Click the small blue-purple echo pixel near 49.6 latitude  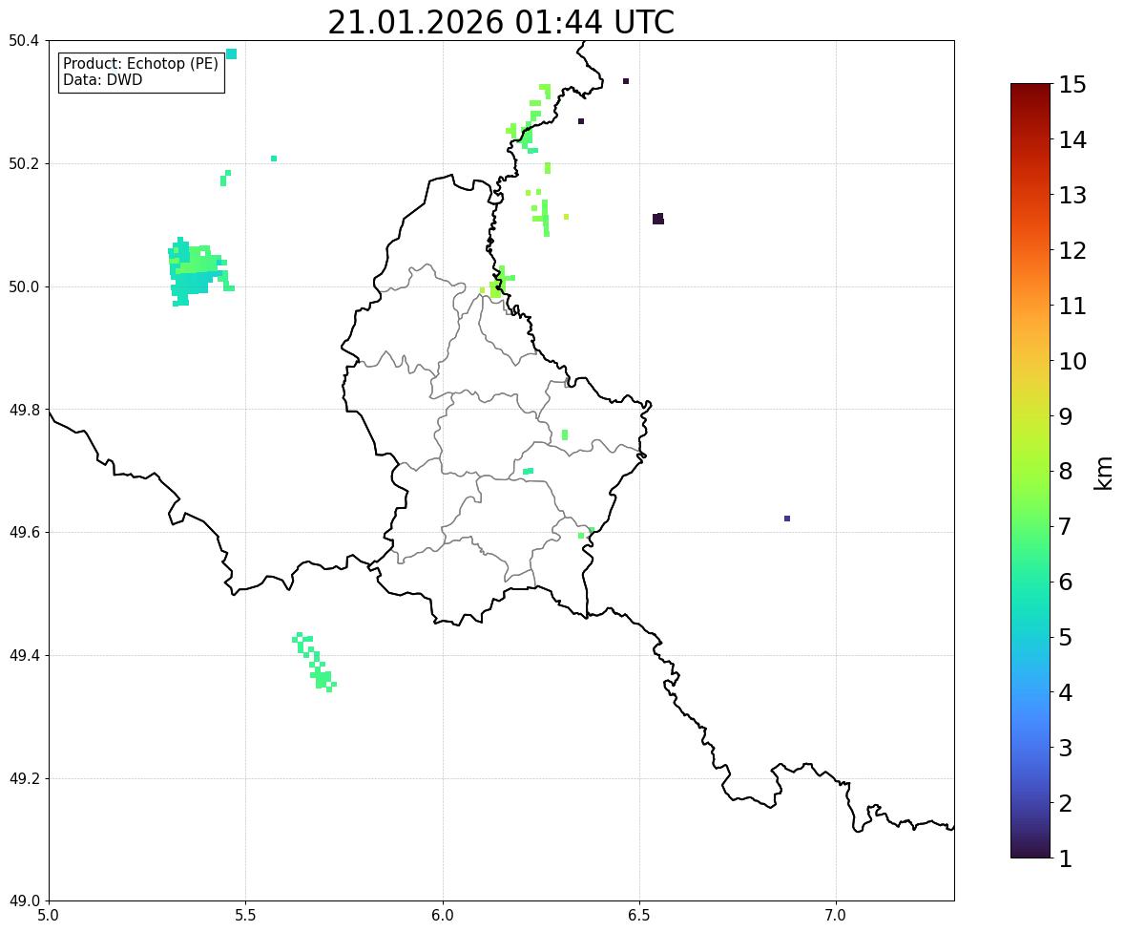(x=787, y=518)
